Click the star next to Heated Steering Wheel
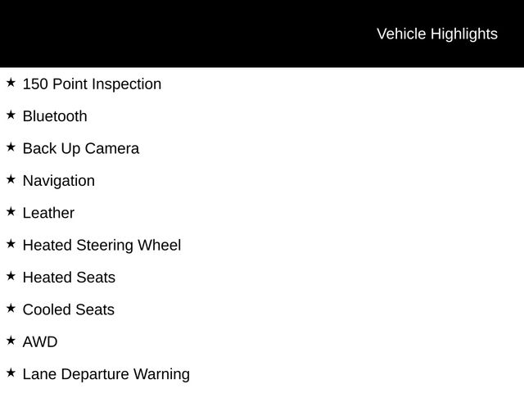Screen dimensions: 524x393 (11, 244)
